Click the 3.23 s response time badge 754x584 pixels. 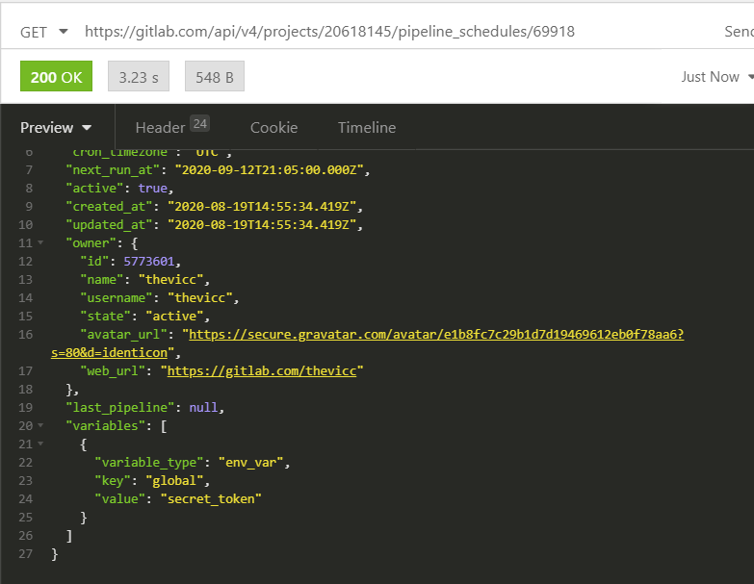(139, 77)
